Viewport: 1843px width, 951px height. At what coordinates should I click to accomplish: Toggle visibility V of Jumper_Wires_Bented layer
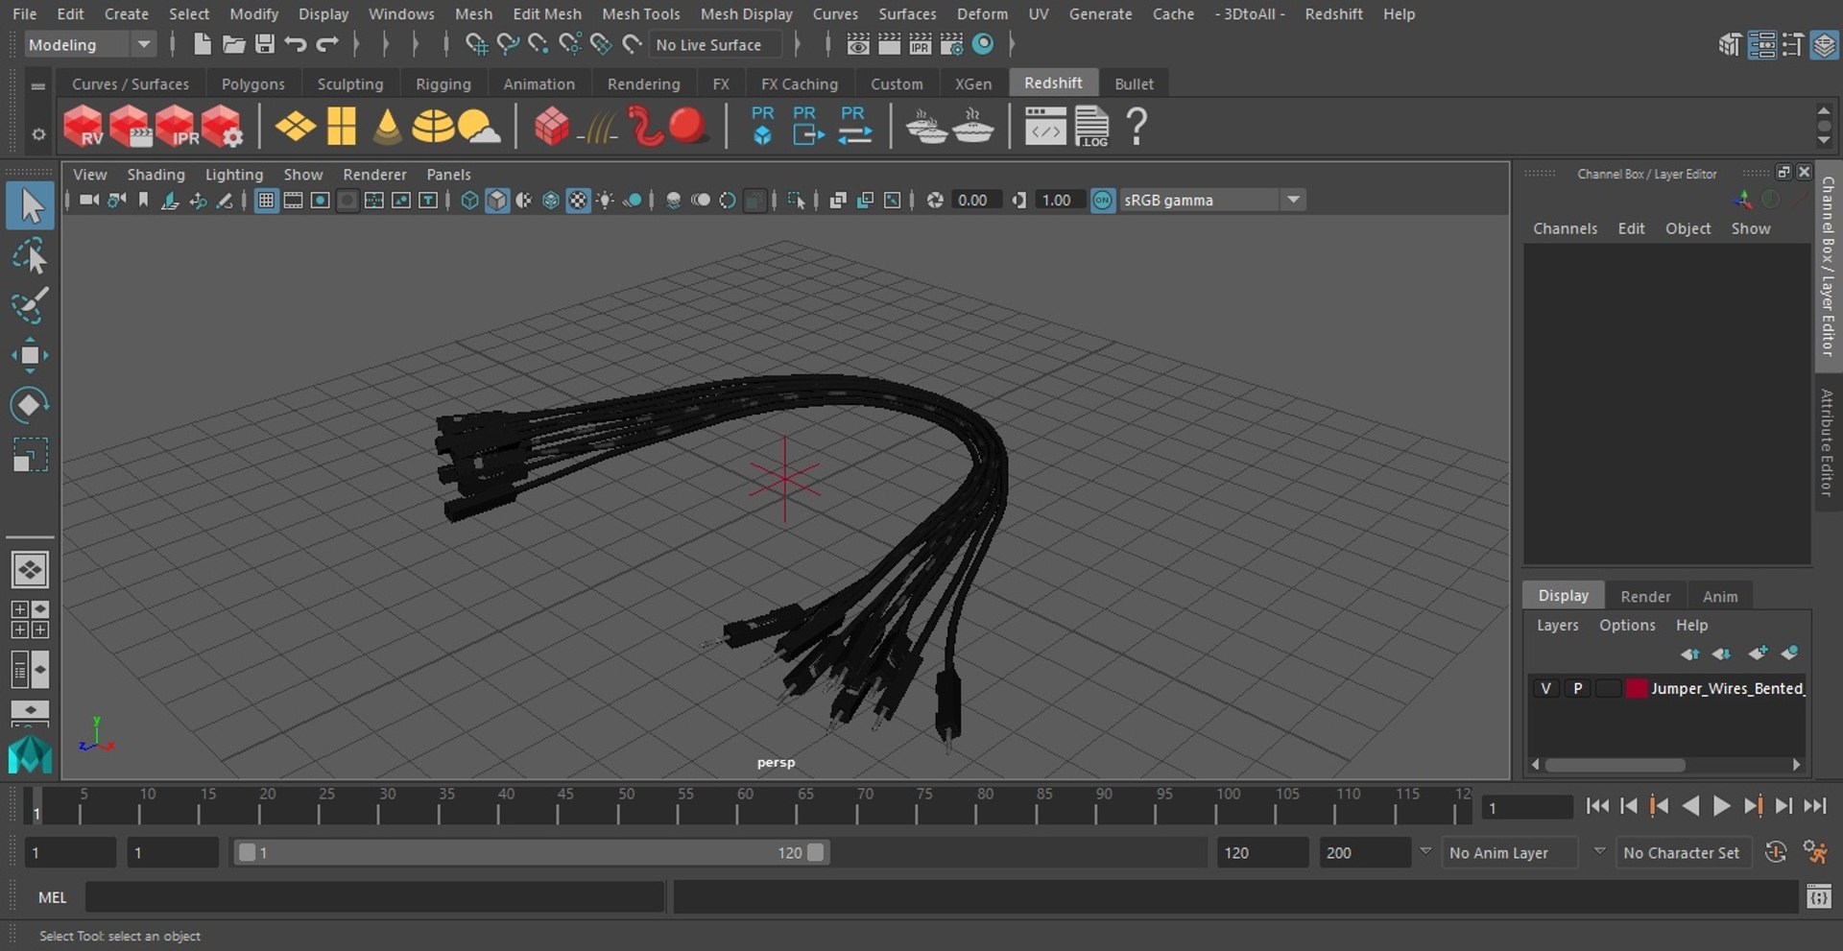point(1545,688)
